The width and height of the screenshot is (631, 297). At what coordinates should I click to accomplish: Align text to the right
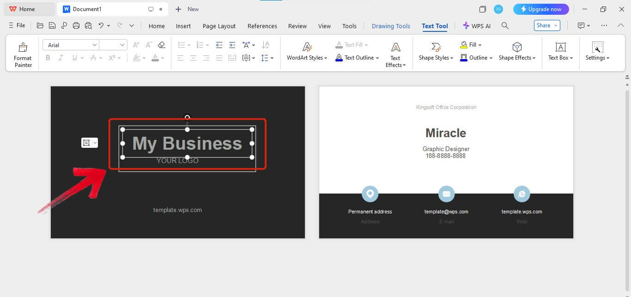206,58
